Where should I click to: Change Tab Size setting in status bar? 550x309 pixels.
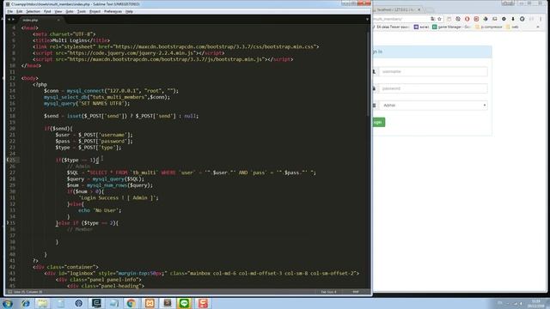(328, 292)
